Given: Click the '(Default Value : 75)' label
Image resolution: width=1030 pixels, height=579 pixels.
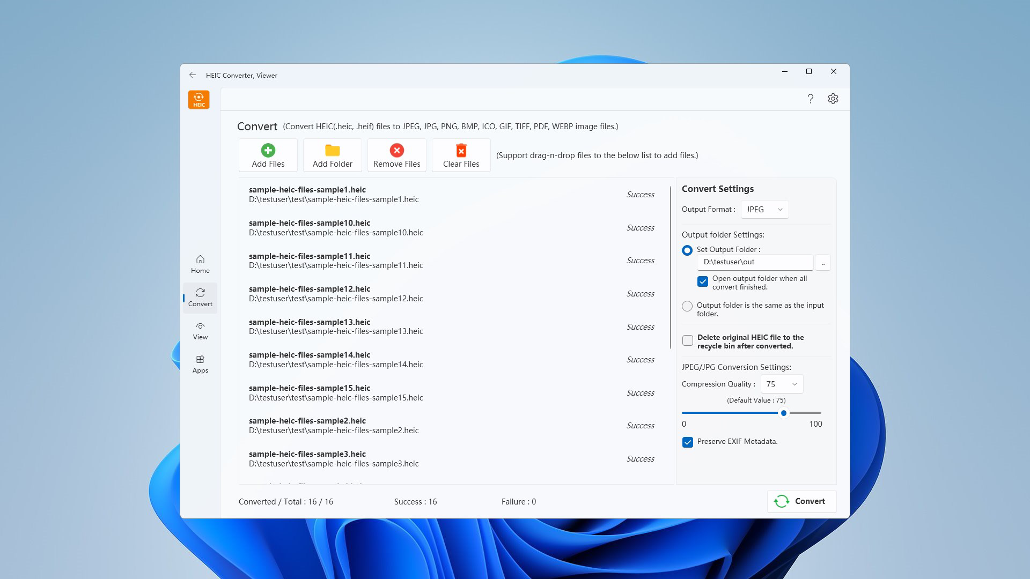Looking at the screenshot, I should pos(756,400).
